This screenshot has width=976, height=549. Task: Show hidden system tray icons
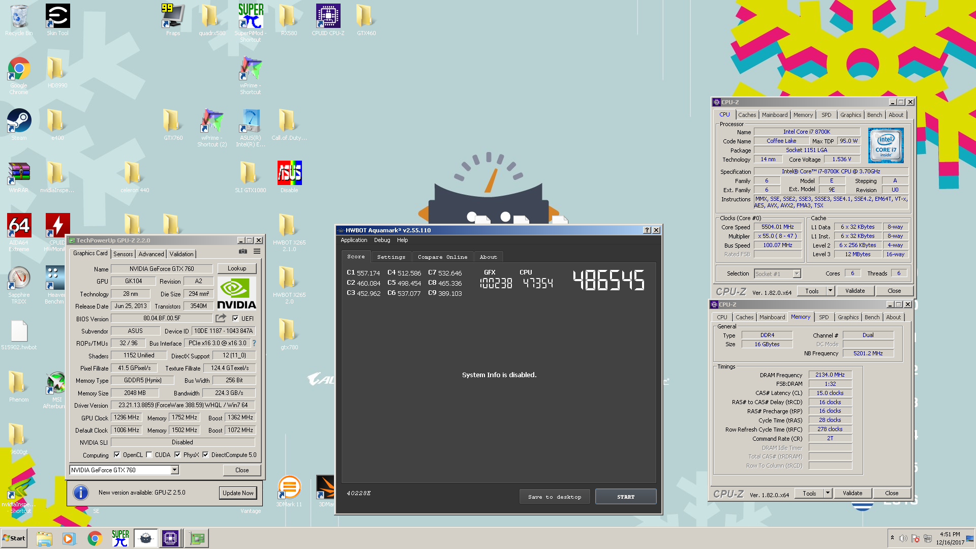892,538
